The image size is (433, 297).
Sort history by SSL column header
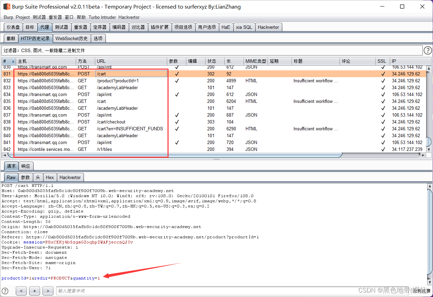pos(383,61)
